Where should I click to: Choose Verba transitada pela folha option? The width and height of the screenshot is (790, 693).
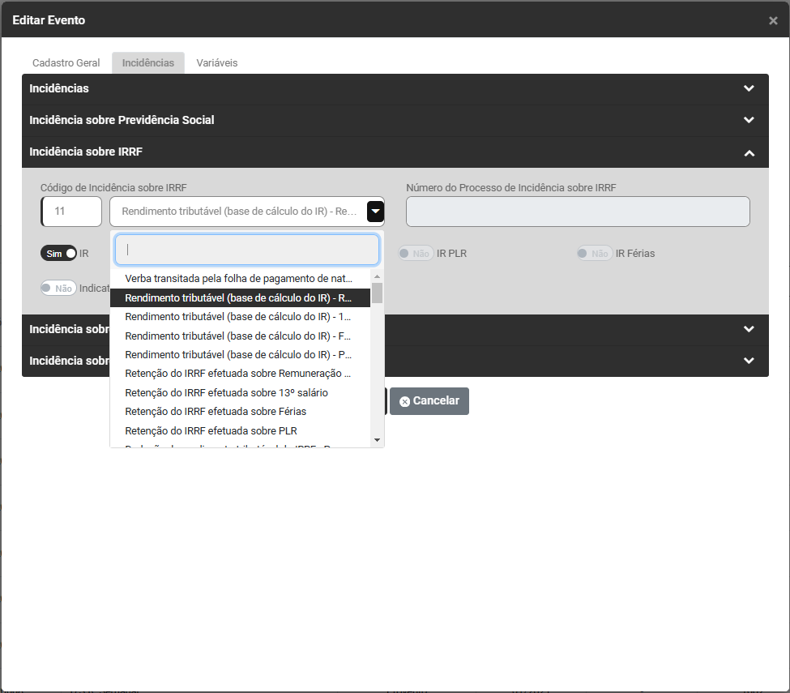click(239, 278)
